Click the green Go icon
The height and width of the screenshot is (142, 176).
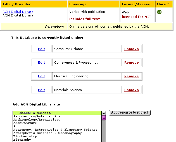[159, 12]
